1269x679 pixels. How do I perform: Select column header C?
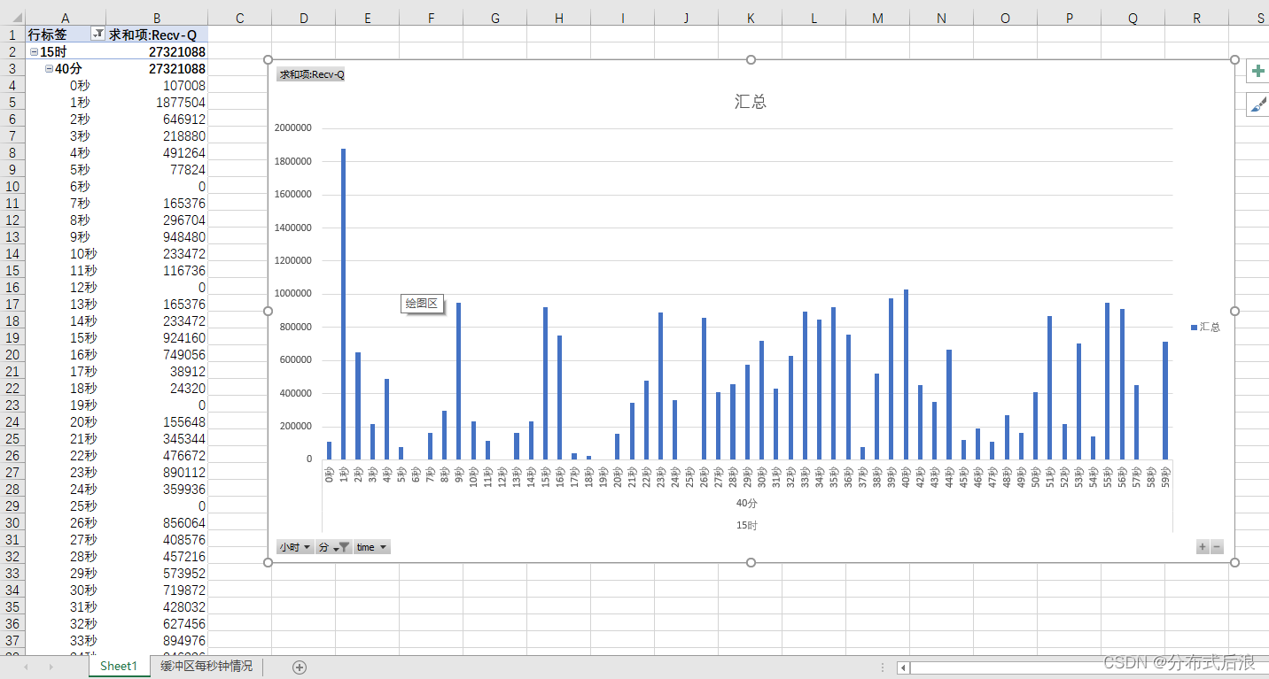point(239,18)
